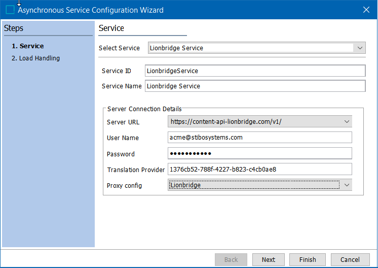The height and width of the screenshot is (268, 378).
Task: Go to step 2. Load Handling
Action: (x=35, y=58)
